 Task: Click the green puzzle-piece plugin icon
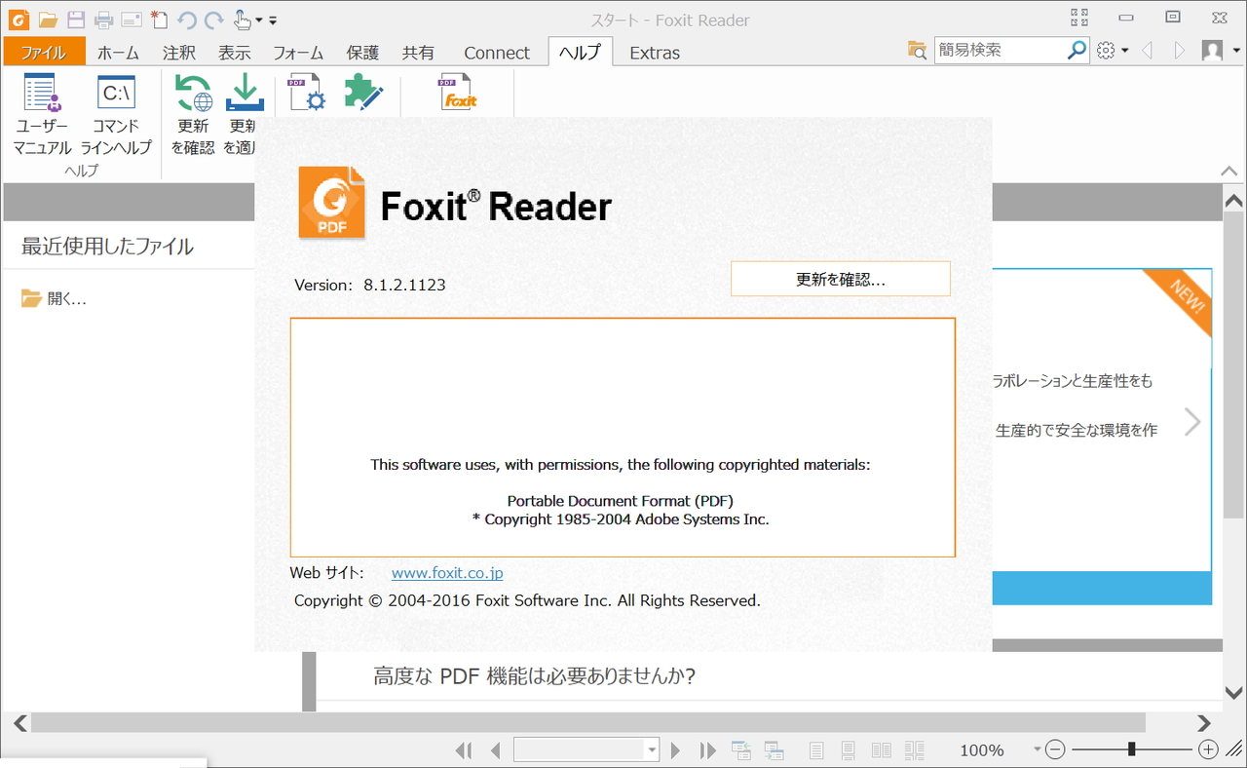pyautogui.click(x=364, y=93)
